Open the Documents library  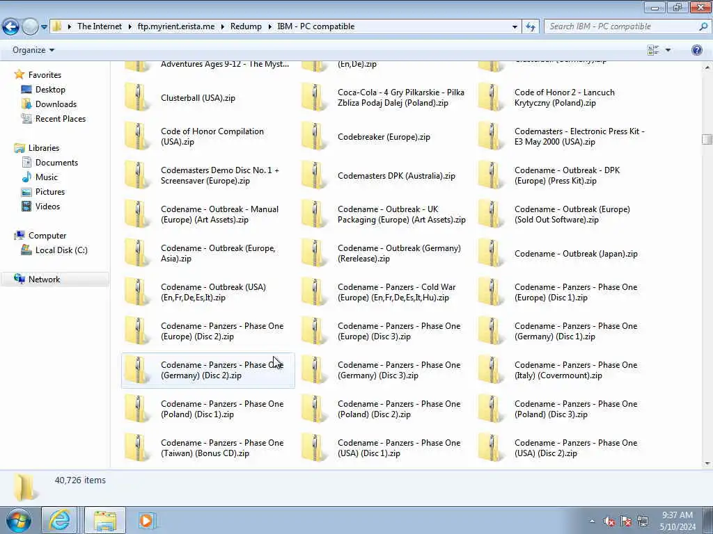click(x=56, y=163)
